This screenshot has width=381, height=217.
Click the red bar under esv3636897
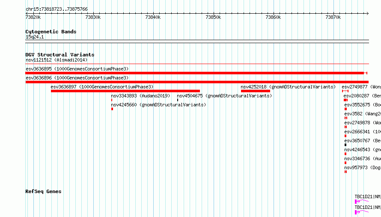[125, 91]
